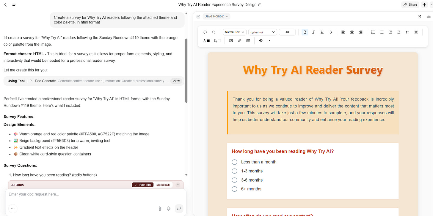
Task: Switch to the Markdown tab
Action: [163, 185]
